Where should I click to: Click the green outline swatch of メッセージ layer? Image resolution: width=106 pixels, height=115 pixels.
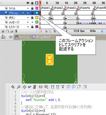point(37,22)
